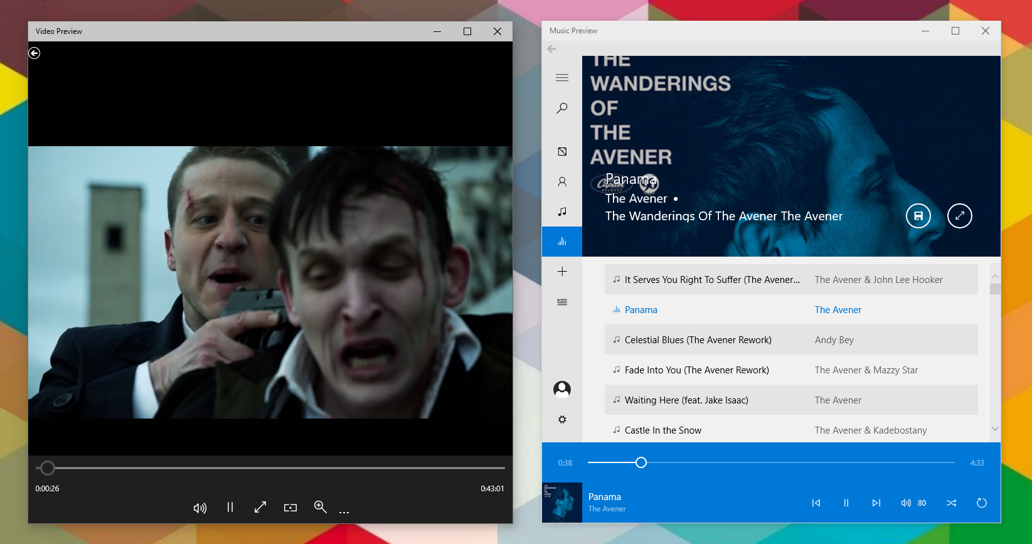Viewport: 1032px width, 544px height.
Task: Open The Avener & Mazzy Star artist
Action: [866, 370]
